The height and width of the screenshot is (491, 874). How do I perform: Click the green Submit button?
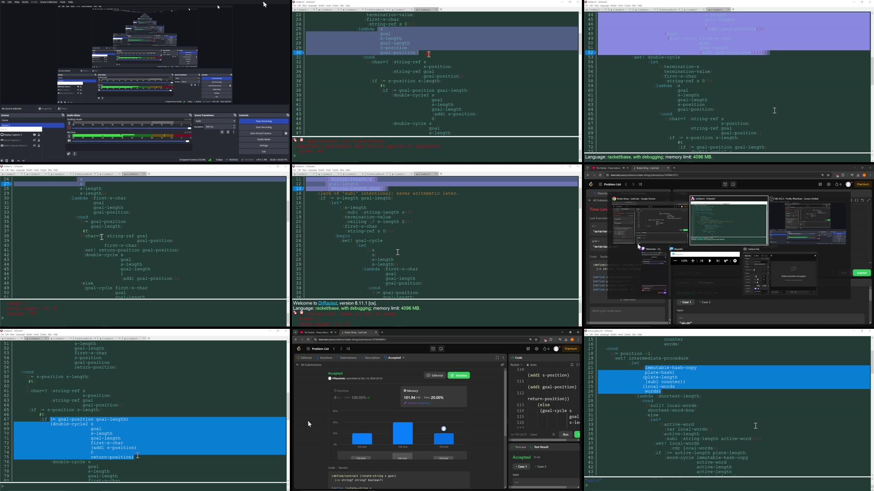click(862, 273)
